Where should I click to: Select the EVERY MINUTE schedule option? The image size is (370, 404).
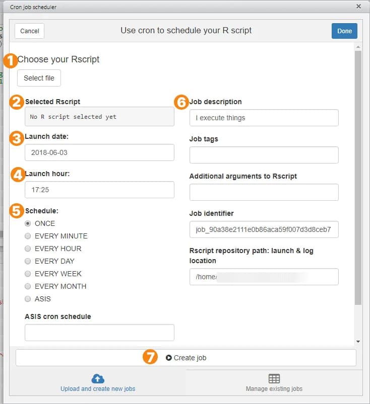pos(28,236)
